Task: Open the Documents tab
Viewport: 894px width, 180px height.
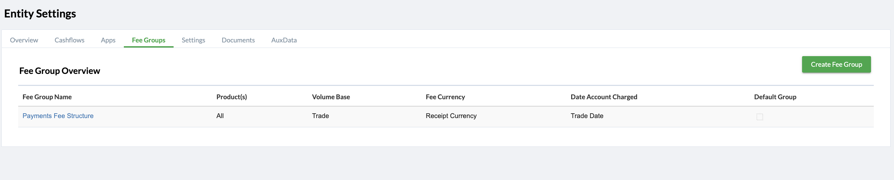Action: 238,40
